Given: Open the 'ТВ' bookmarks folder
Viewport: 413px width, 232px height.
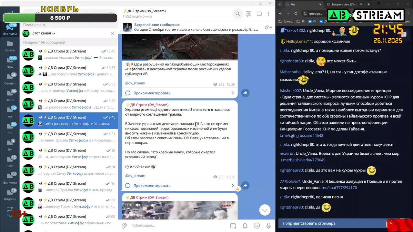Looking at the screenshot, I should (x=300, y=22).
